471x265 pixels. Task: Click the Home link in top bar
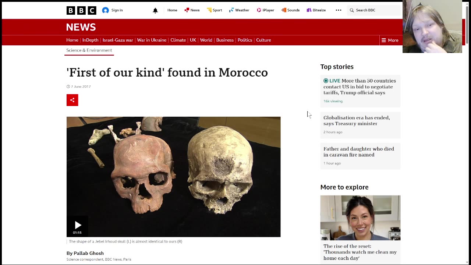point(172,10)
